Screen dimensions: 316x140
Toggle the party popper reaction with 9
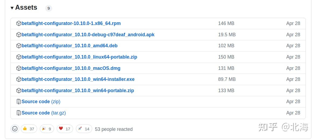pos(47,129)
